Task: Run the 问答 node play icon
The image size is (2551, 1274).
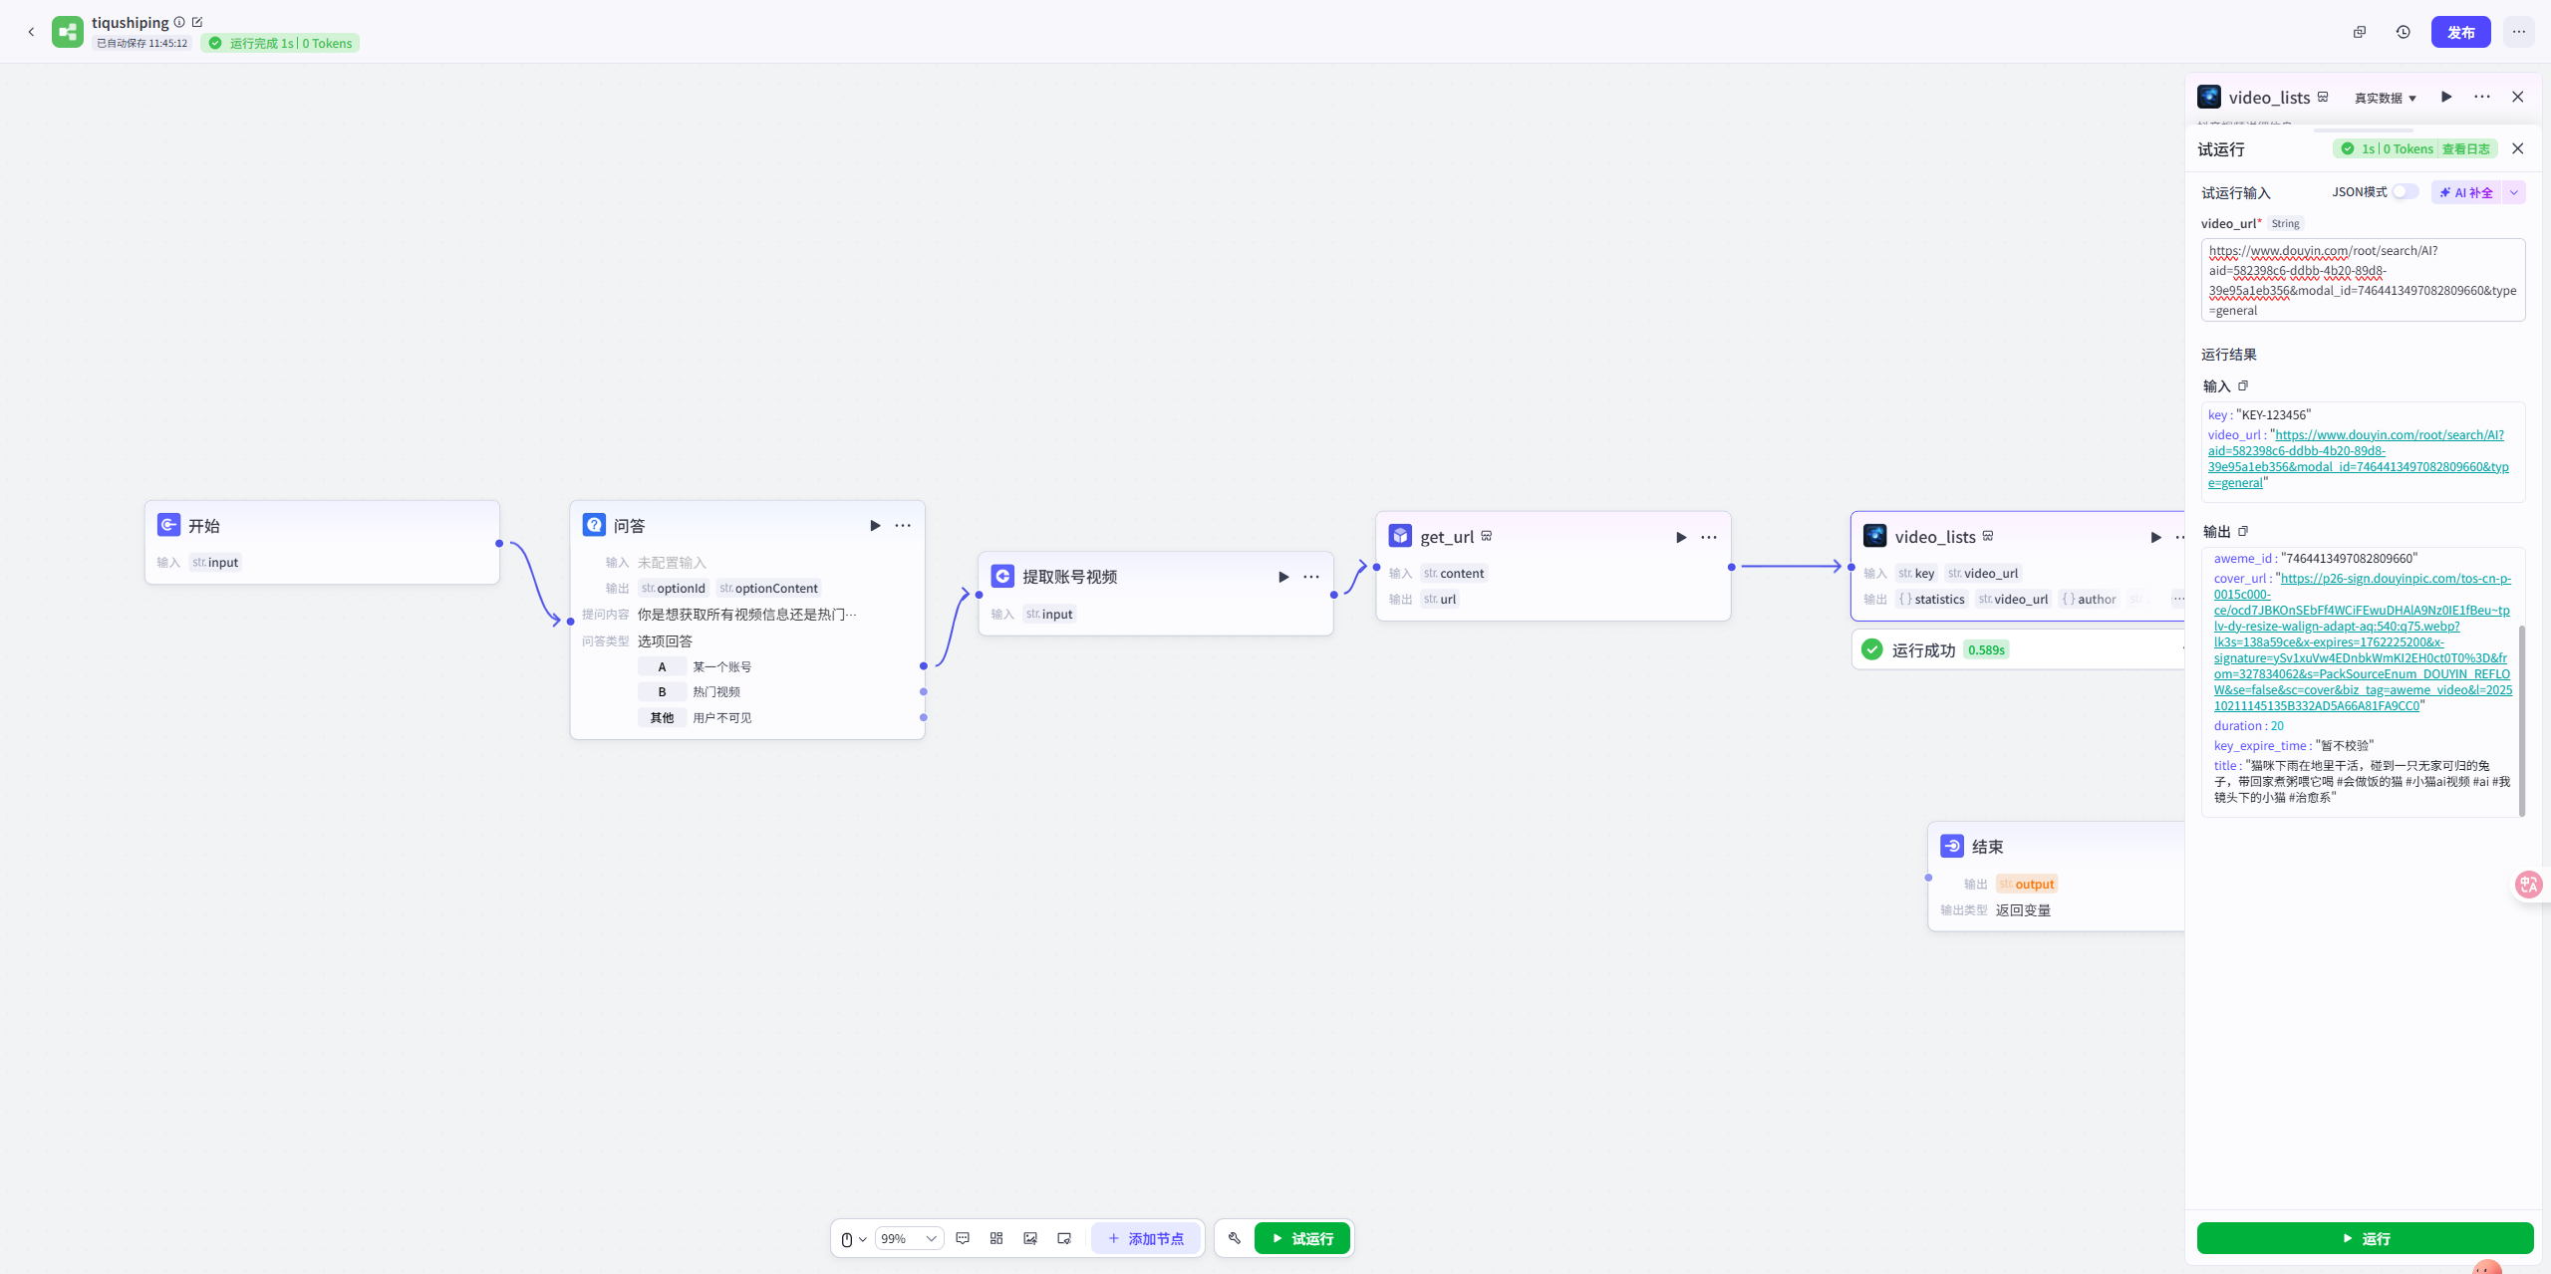Action: [875, 525]
